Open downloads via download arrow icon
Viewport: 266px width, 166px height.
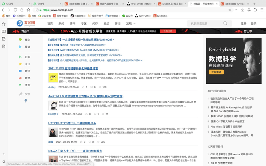click(x=243, y=10)
